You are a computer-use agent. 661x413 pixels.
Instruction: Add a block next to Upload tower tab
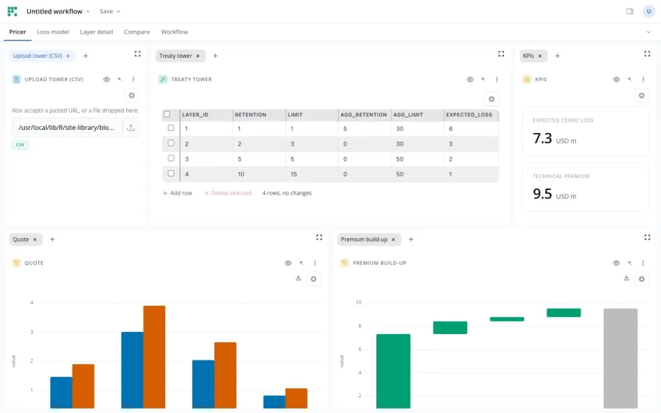point(86,56)
